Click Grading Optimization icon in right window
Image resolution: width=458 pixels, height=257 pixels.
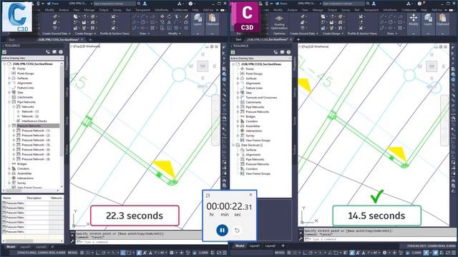pyautogui.click(x=279, y=22)
